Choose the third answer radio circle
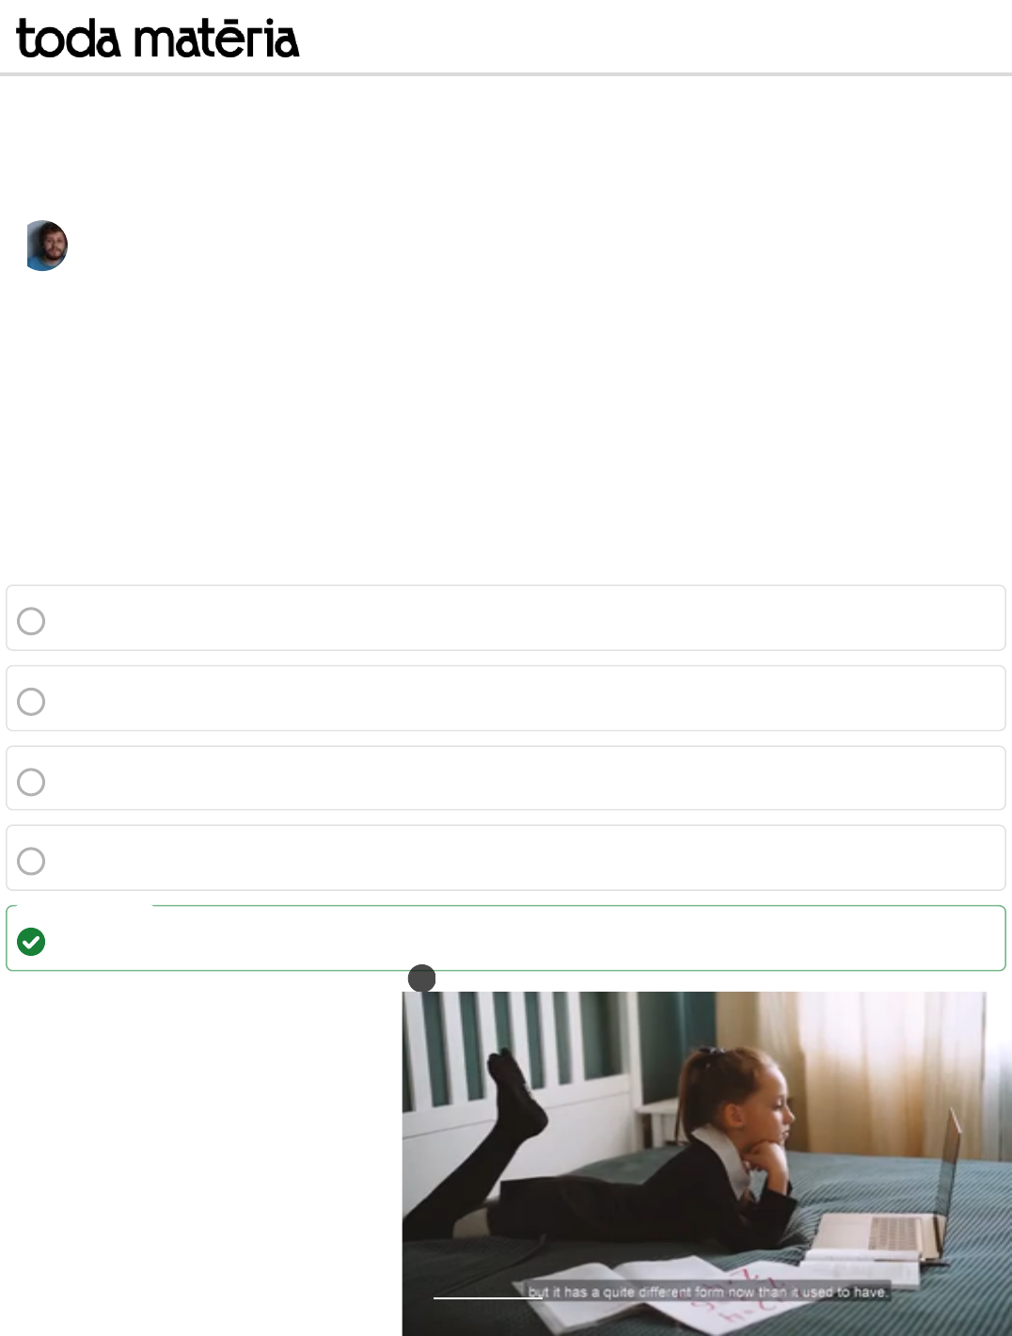The height and width of the screenshot is (1336, 1012). coord(31,782)
